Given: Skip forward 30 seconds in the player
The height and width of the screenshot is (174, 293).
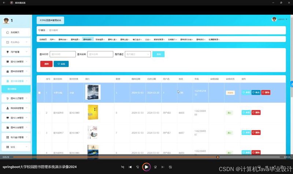Looking at the screenshot, I should click(155, 167).
